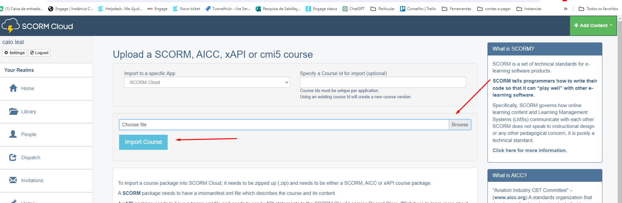Click the Using an existing course Id text

coord(356,97)
